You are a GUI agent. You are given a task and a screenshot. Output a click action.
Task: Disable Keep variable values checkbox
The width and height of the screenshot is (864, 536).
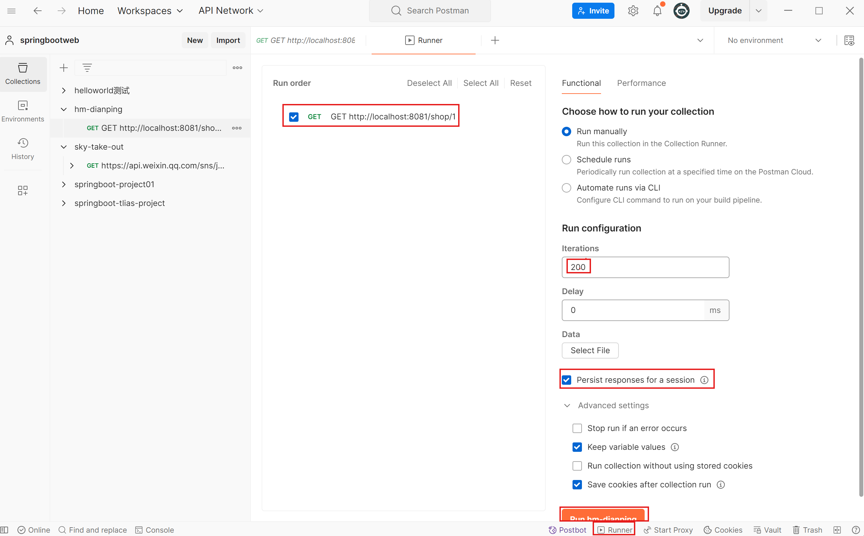[577, 447]
